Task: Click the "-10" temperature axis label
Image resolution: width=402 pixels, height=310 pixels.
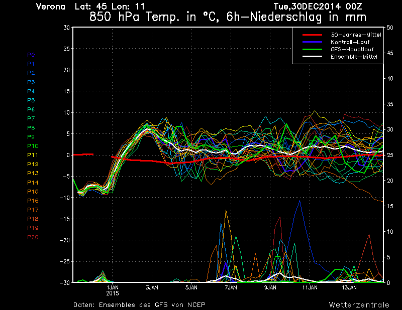Action: point(64,198)
